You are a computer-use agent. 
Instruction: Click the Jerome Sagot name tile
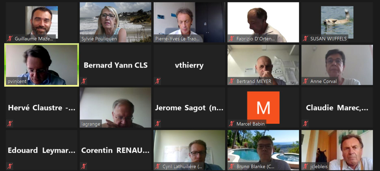pyautogui.click(x=189, y=108)
